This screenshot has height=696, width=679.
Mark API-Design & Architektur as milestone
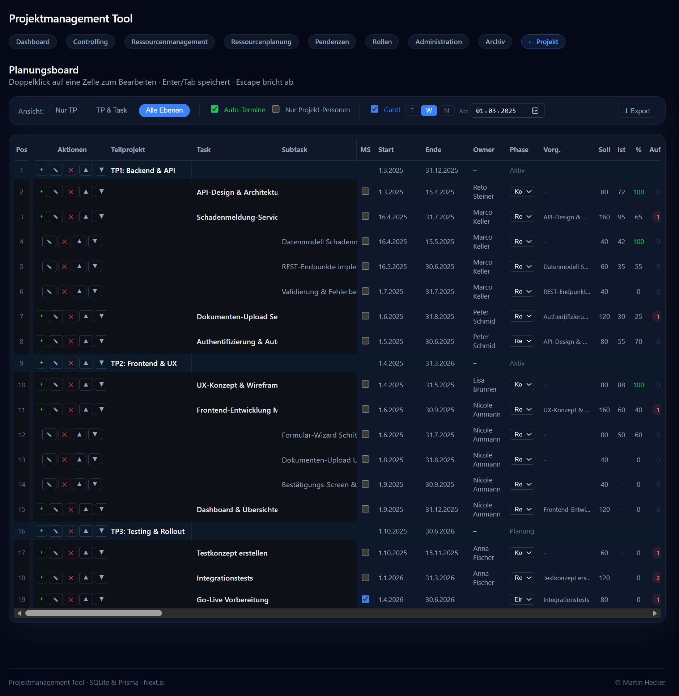[365, 191]
